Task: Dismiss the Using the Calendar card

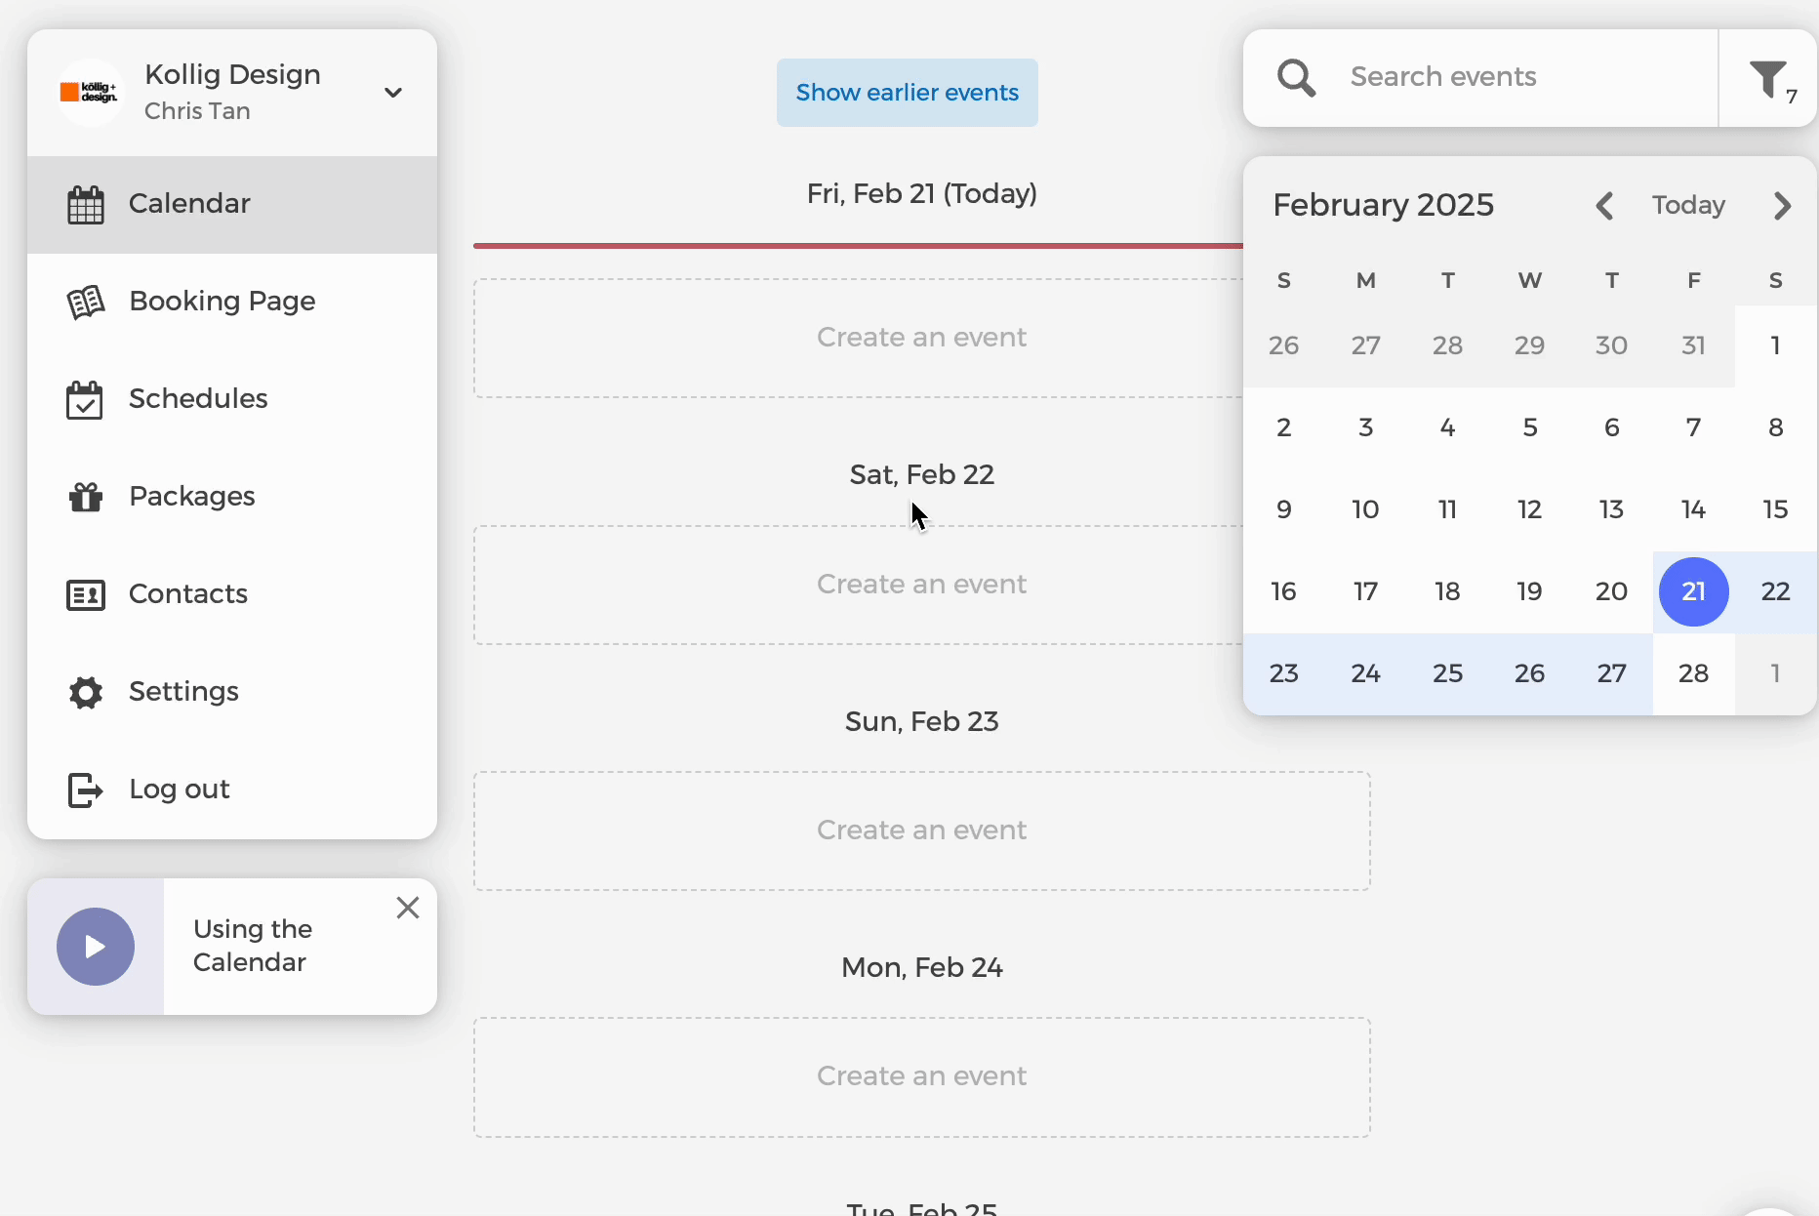Action: [408, 908]
